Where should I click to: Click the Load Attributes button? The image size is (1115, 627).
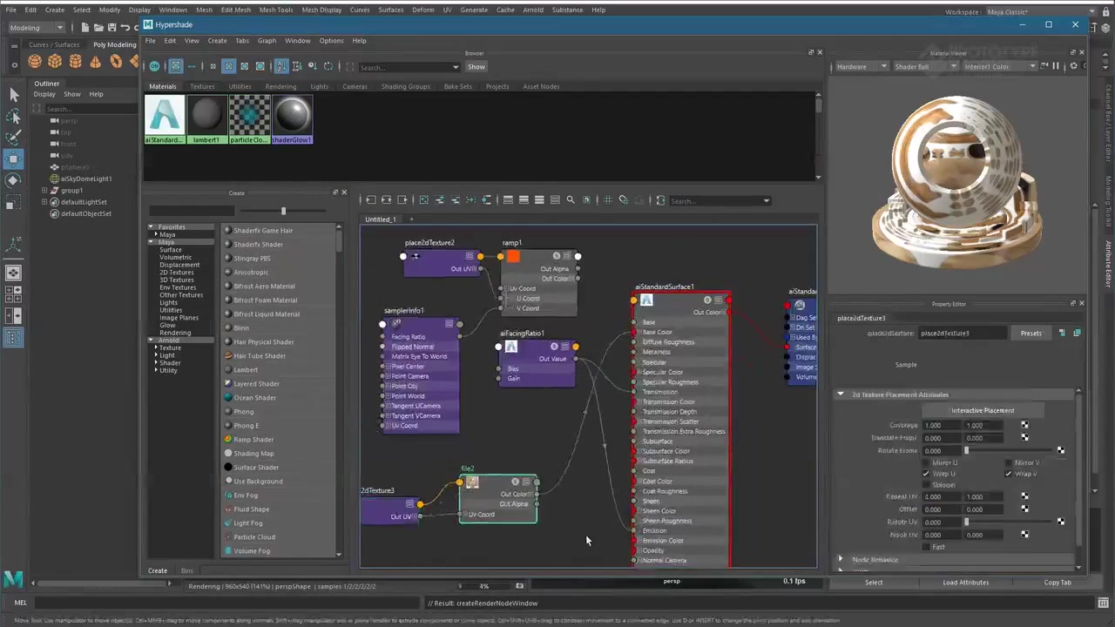965,582
